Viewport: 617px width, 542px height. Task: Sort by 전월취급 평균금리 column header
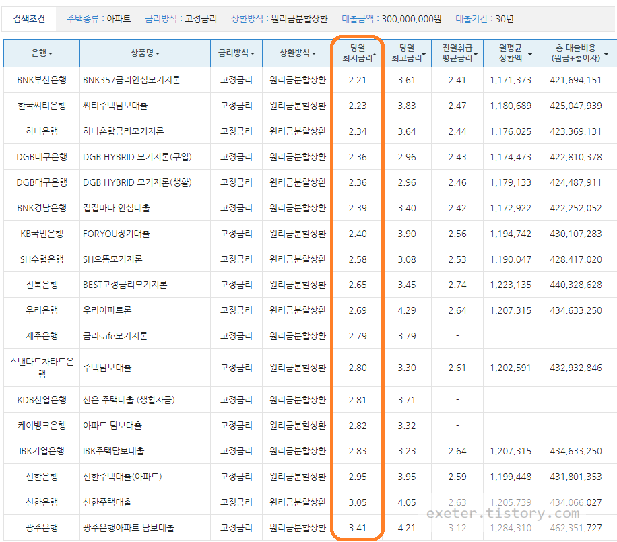tap(457, 53)
